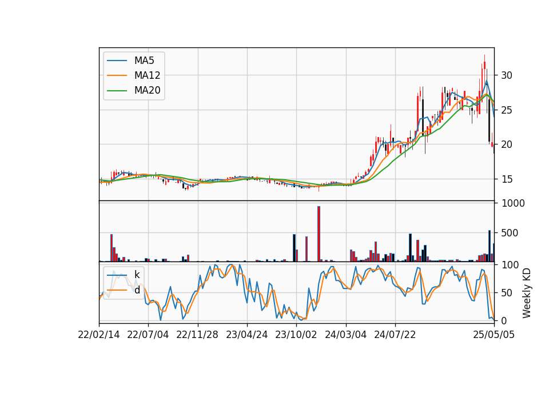Click the Weekly KD axis title

click(x=526, y=294)
